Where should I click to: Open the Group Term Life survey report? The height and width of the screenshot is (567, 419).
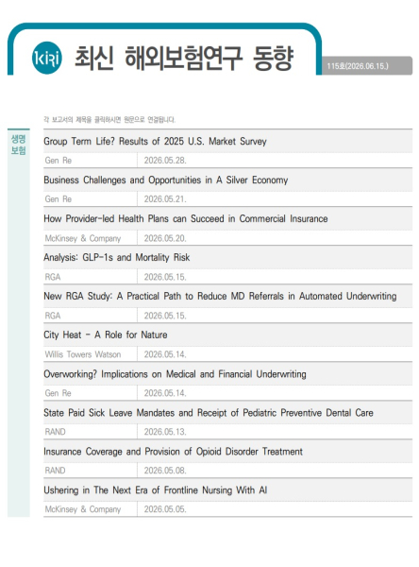click(x=155, y=141)
